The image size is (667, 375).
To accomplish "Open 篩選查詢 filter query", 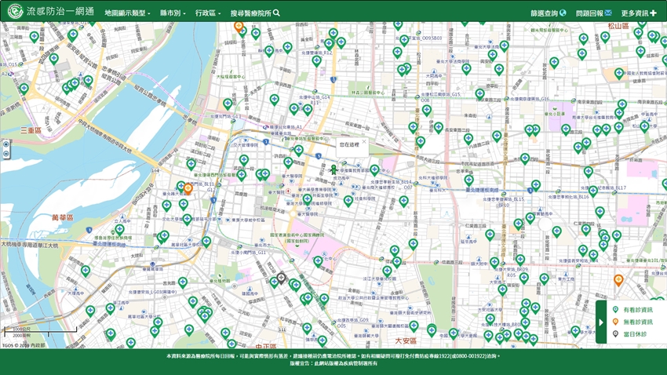I will click(x=548, y=13).
